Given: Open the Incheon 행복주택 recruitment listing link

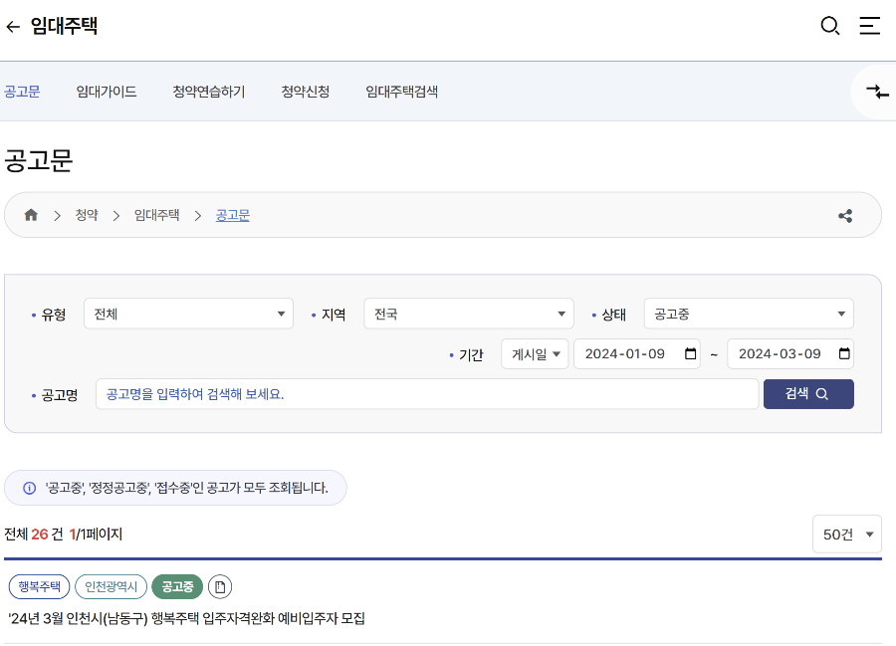Looking at the screenshot, I should 188,618.
